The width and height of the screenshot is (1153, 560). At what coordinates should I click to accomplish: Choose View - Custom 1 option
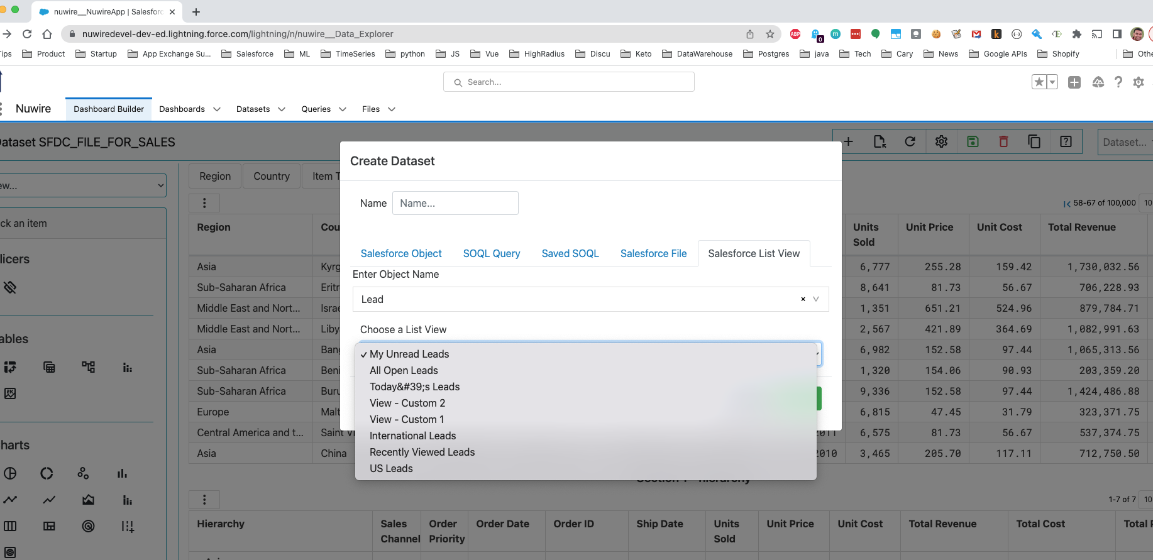tap(585, 419)
